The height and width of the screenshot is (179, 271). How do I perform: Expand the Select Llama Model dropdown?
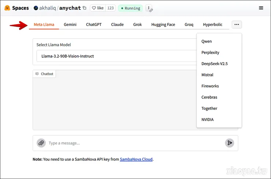117,56
